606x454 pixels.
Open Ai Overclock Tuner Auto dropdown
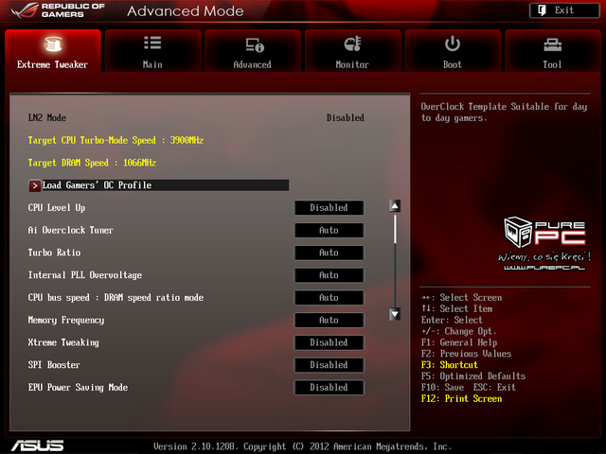tap(329, 230)
